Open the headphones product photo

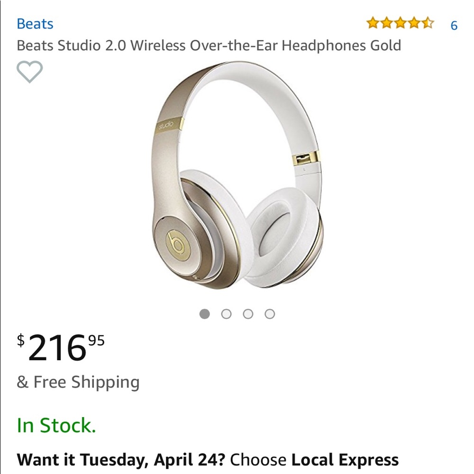click(x=237, y=185)
